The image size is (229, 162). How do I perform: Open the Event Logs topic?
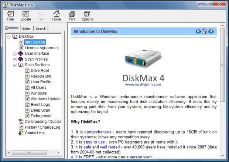click(x=40, y=105)
